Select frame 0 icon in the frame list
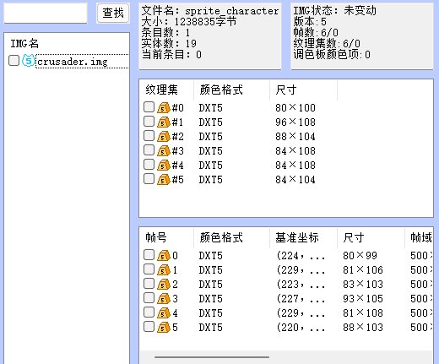This screenshot has height=364, width=439. [x=164, y=255]
